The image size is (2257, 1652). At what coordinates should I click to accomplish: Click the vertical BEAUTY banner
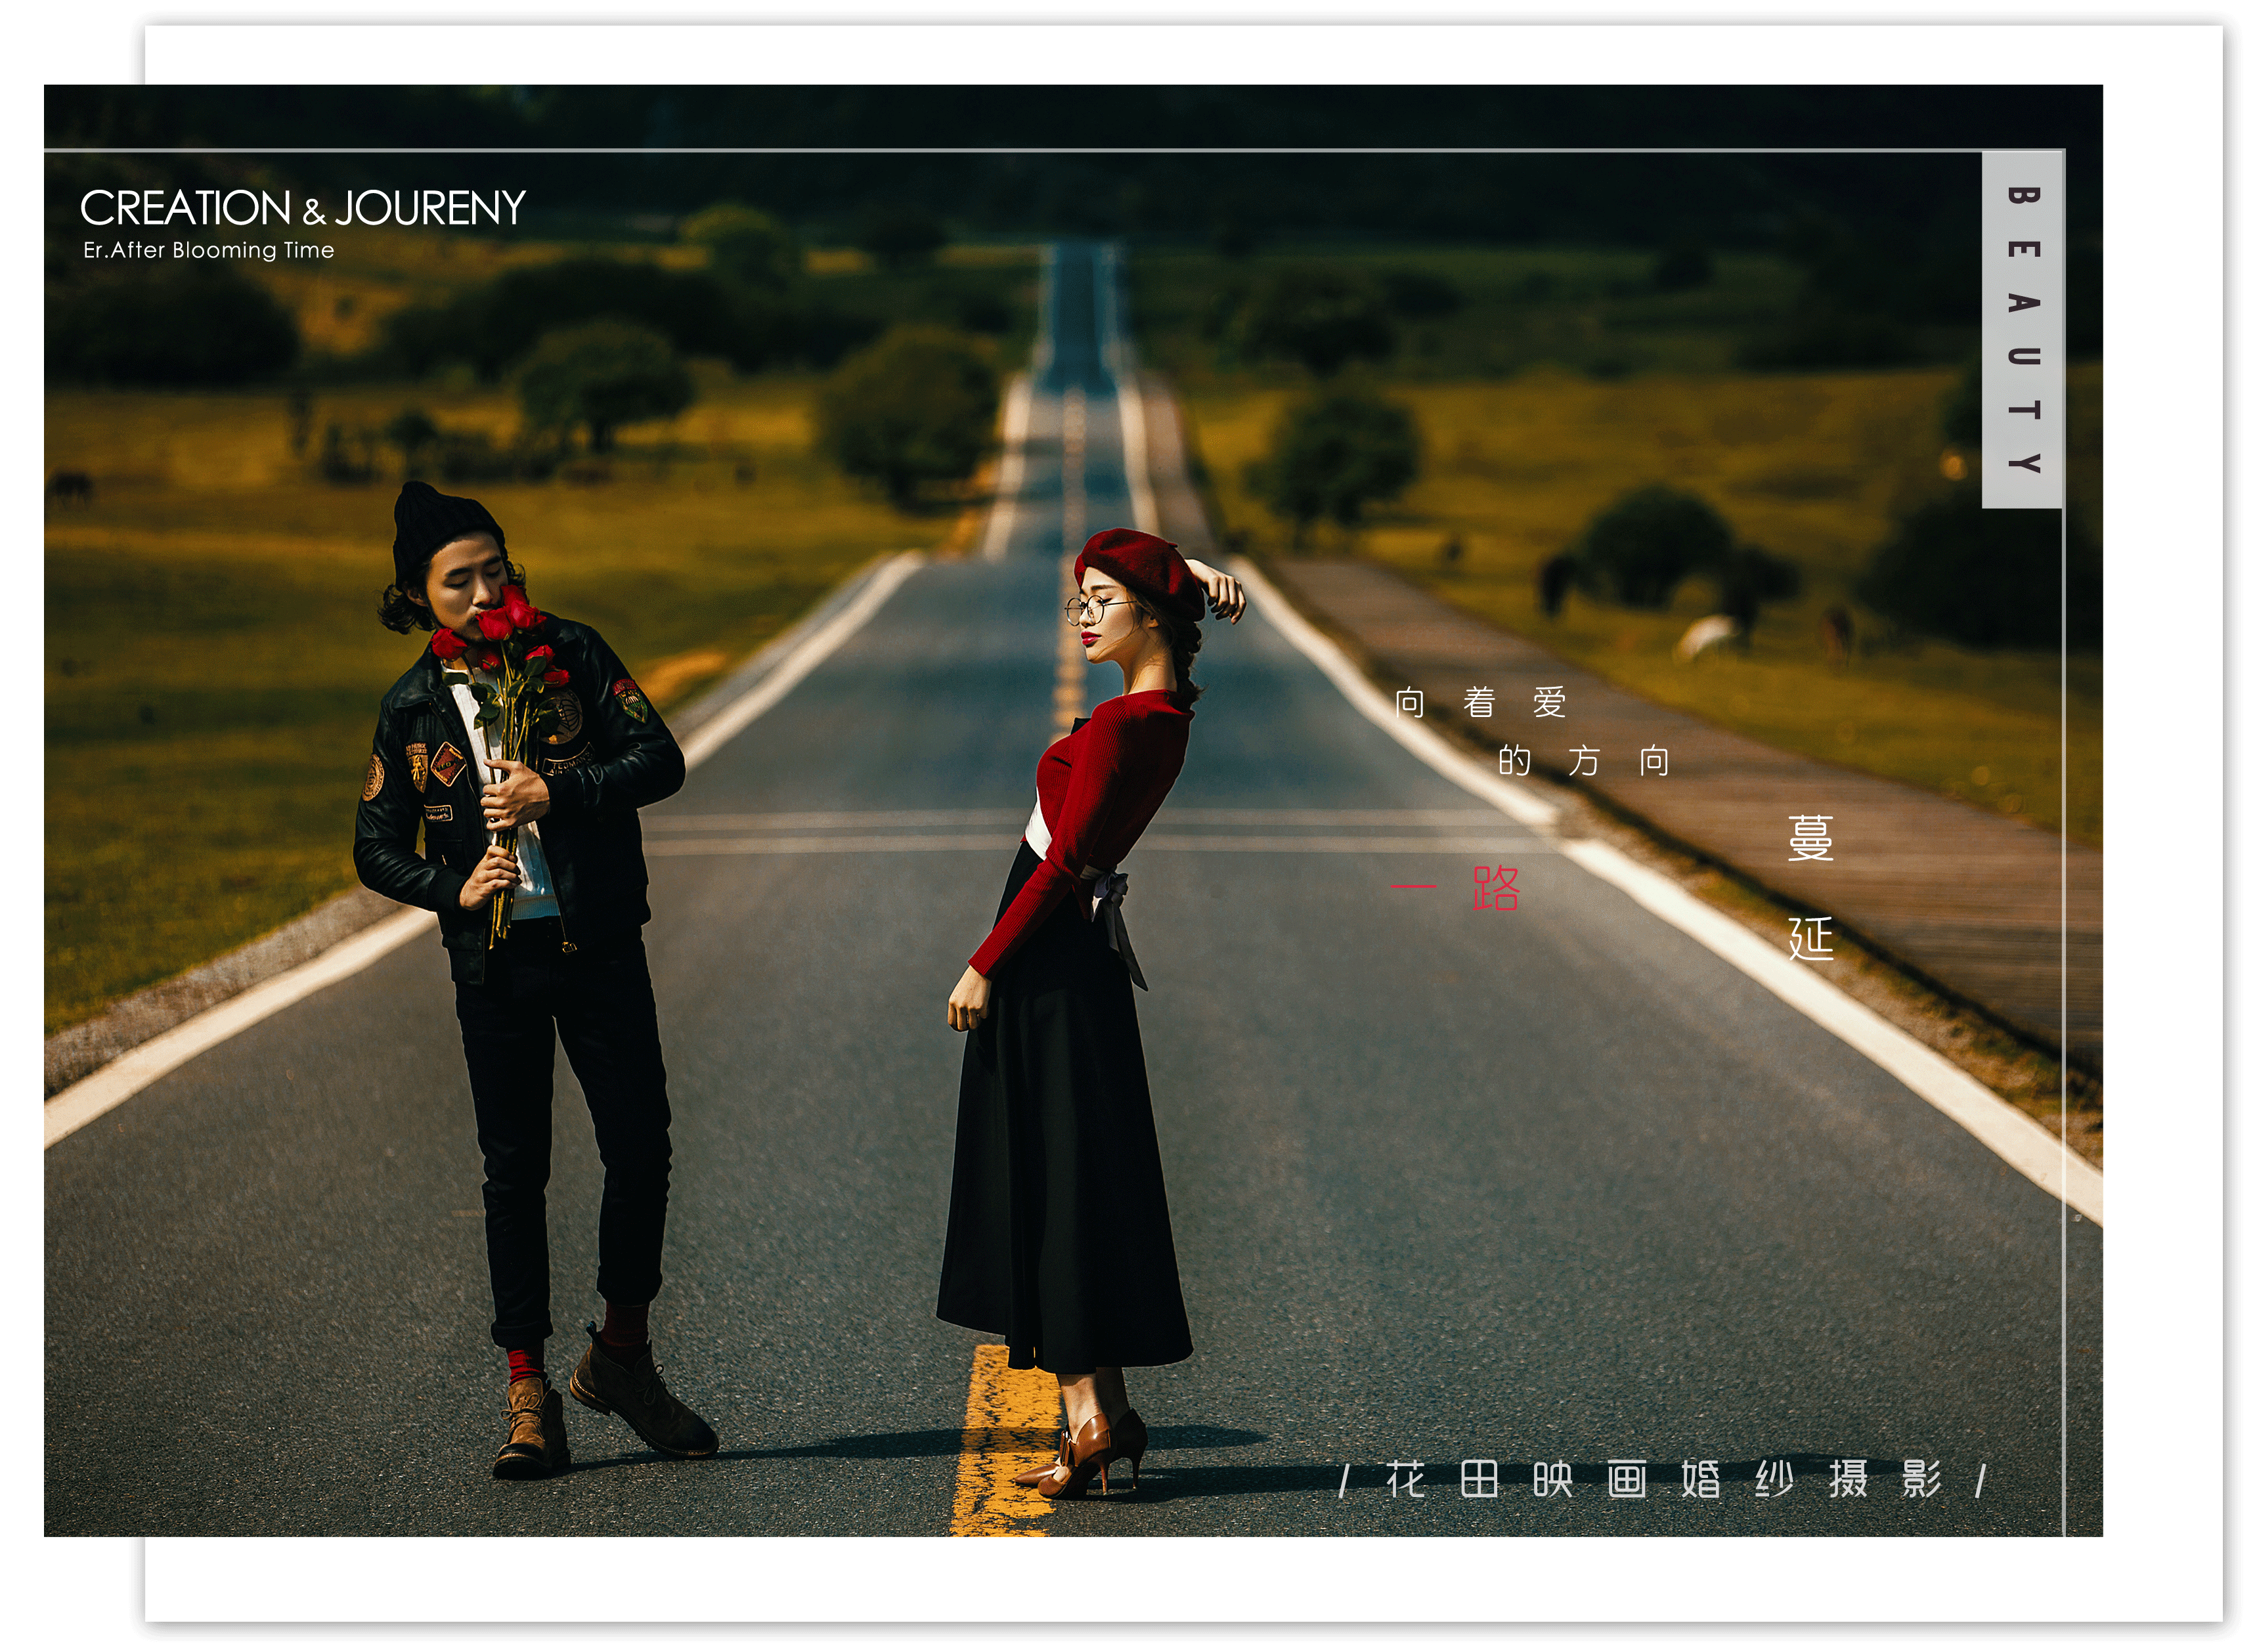tap(2022, 329)
